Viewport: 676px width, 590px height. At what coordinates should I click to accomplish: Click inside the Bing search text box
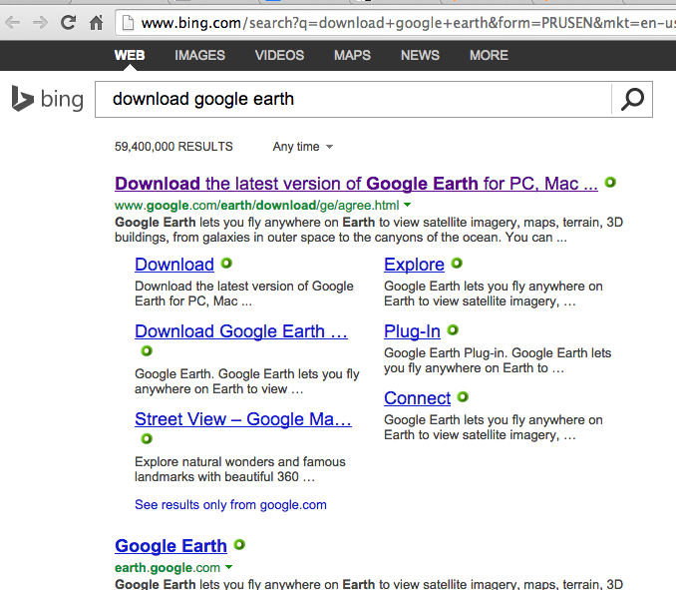[x=353, y=99]
